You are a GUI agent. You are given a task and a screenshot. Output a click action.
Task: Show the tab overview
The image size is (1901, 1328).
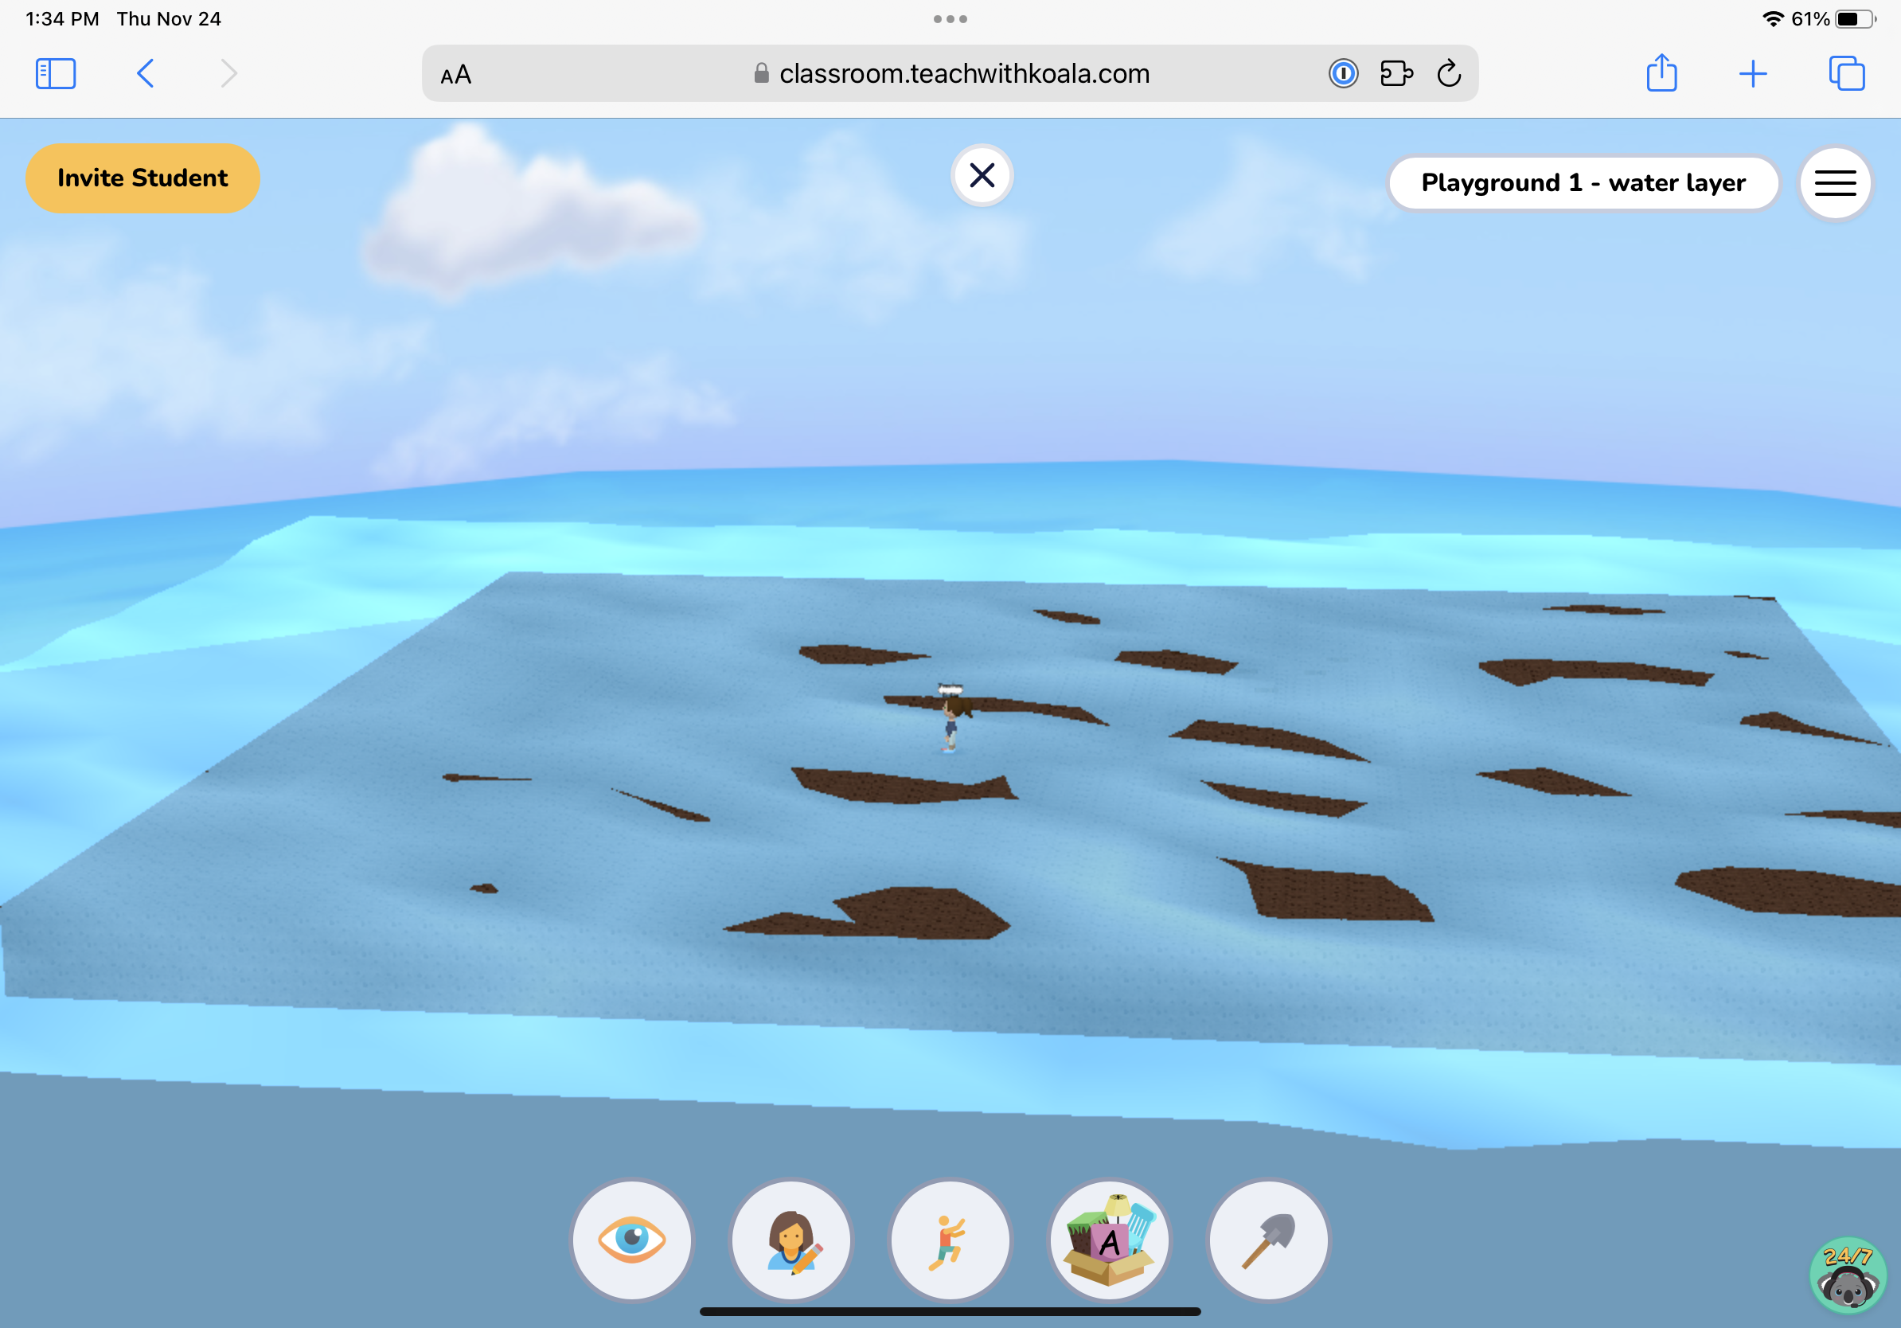[x=1845, y=74]
